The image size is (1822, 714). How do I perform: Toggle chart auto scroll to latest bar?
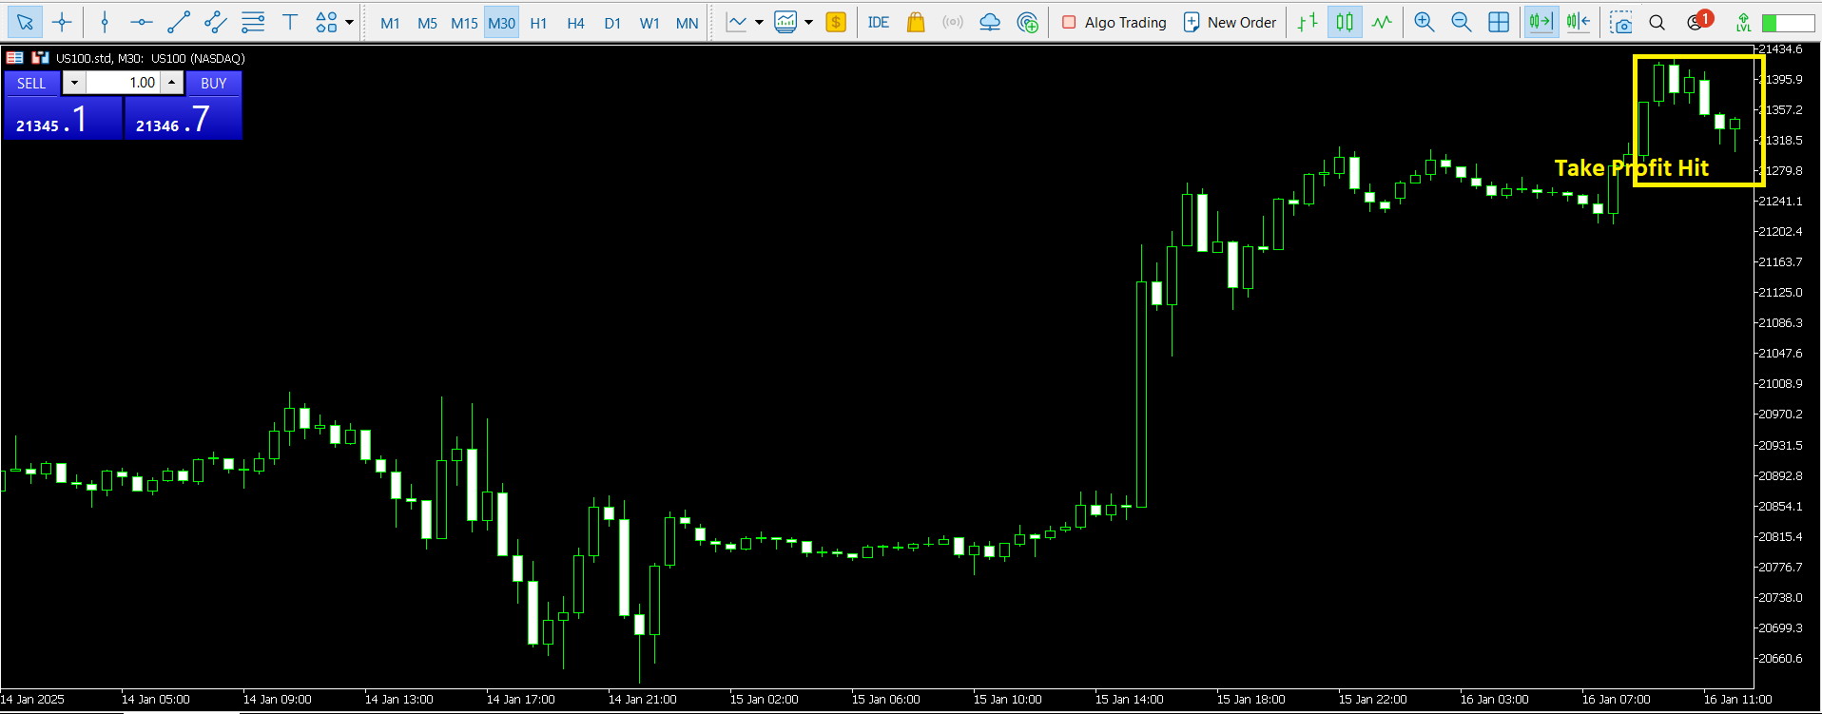click(x=1541, y=23)
